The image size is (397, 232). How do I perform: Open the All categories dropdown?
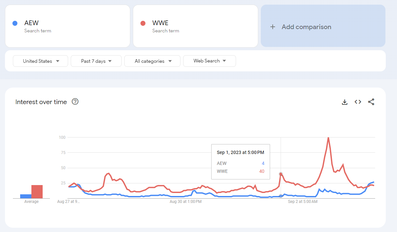tap(152, 61)
